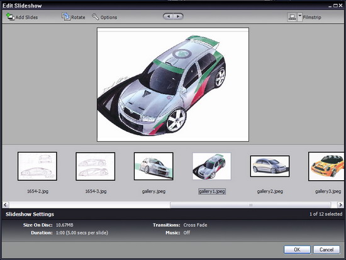346x260 pixels.
Task: Go to next slide arrow
Action: click(178, 16)
